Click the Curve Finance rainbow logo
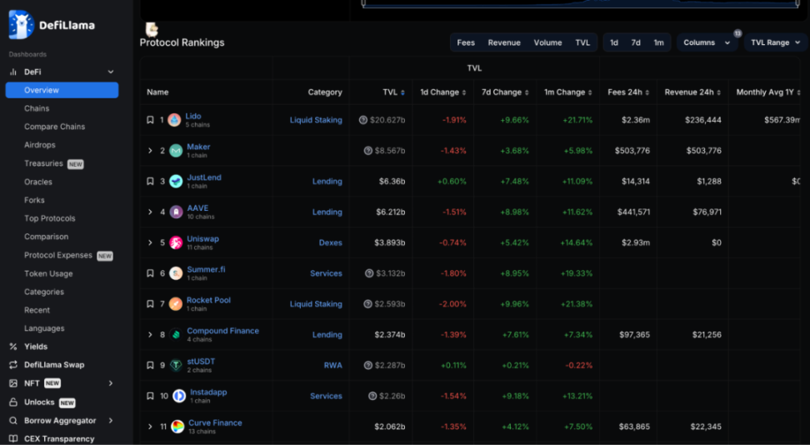Screen dimensions: 810x445 pos(177,427)
